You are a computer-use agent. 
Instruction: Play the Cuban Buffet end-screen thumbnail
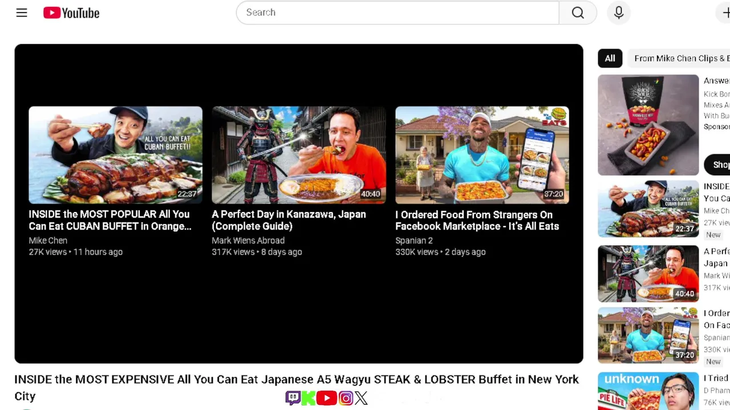115,155
